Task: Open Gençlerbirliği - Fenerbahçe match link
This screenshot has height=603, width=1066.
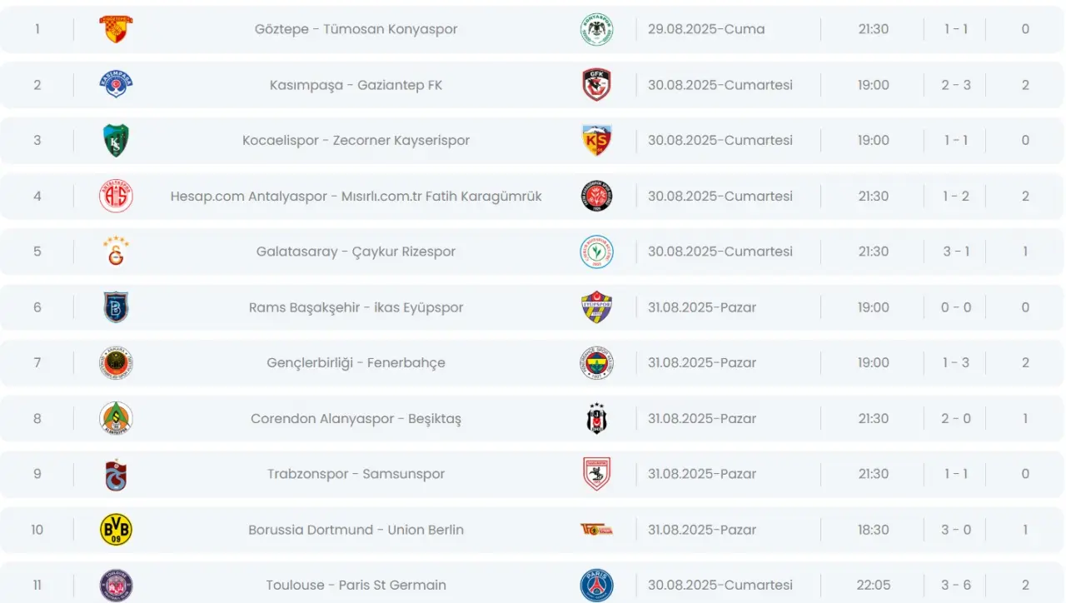Action: click(x=356, y=363)
